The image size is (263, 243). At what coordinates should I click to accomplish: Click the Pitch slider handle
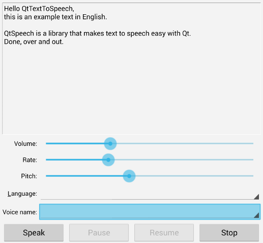click(x=129, y=176)
